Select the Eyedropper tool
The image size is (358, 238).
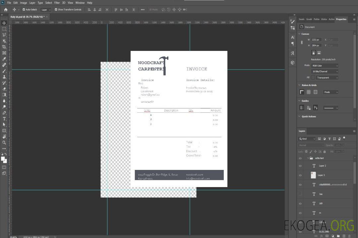4,59
